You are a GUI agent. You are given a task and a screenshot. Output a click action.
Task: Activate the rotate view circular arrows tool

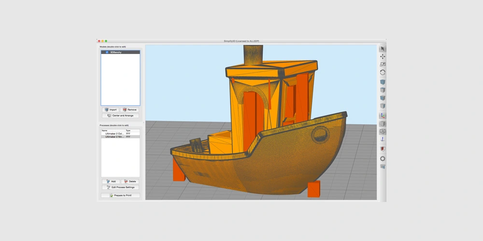click(x=383, y=73)
